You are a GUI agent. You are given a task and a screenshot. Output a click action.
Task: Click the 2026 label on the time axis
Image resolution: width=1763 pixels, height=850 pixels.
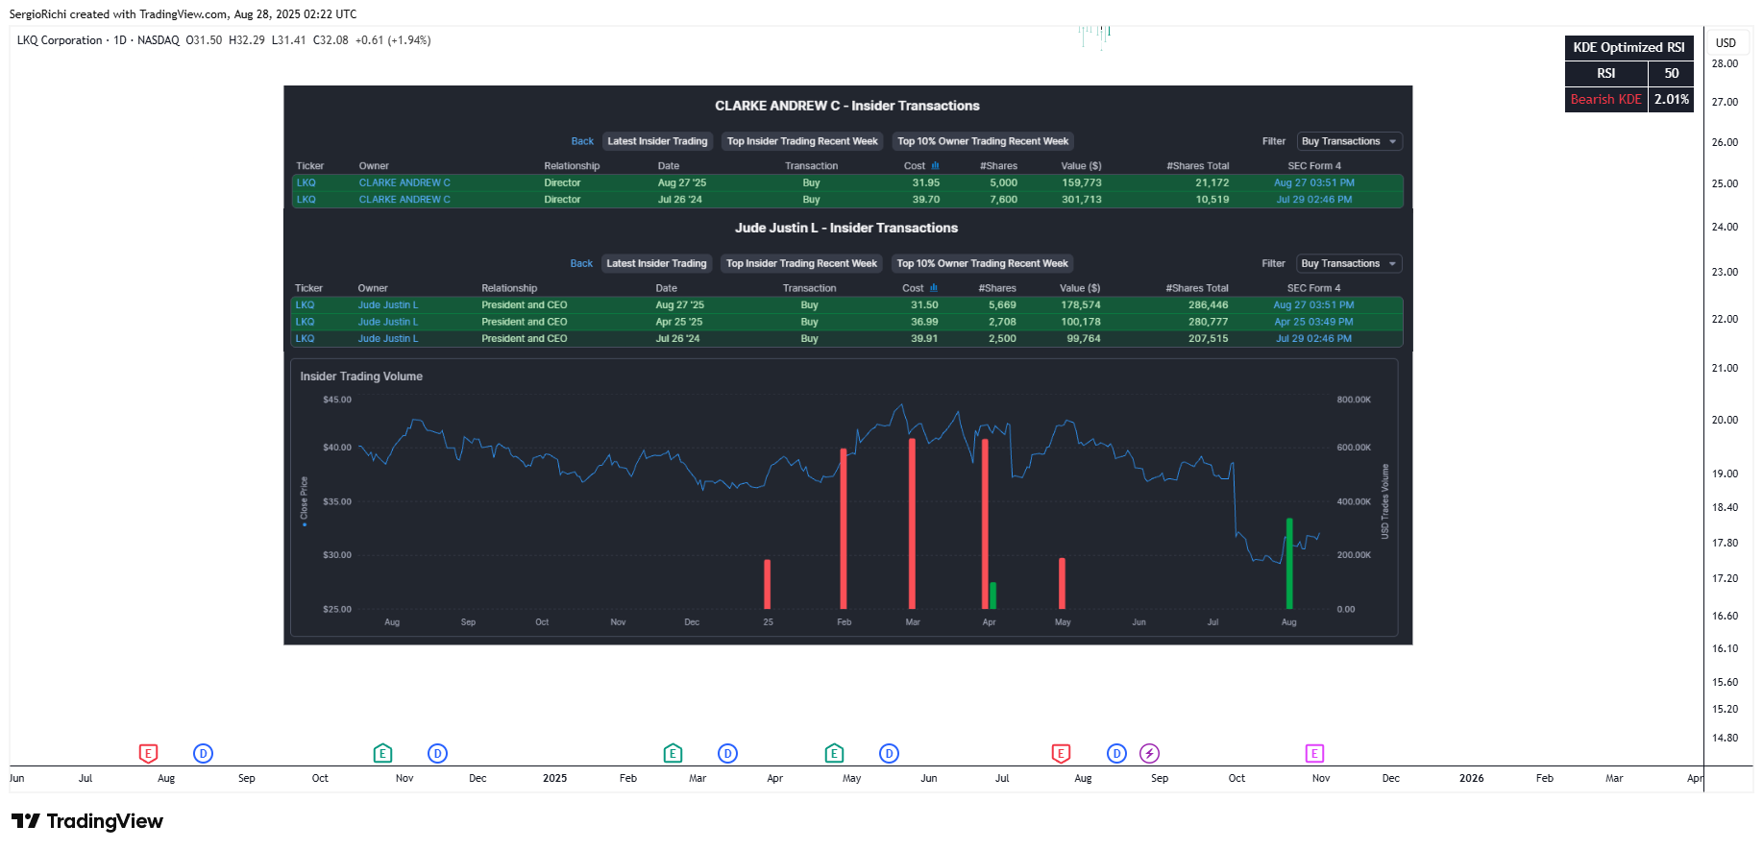click(x=1471, y=778)
